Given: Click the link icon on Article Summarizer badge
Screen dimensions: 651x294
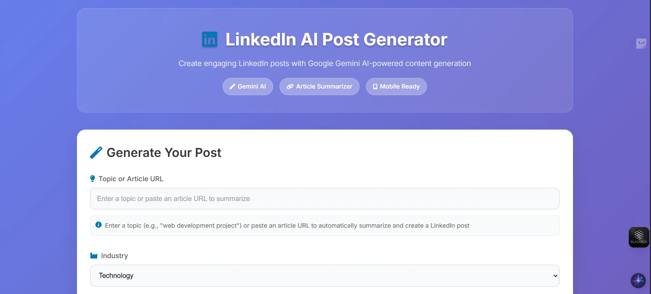Looking at the screenshot, I should (x=290, y=86).
